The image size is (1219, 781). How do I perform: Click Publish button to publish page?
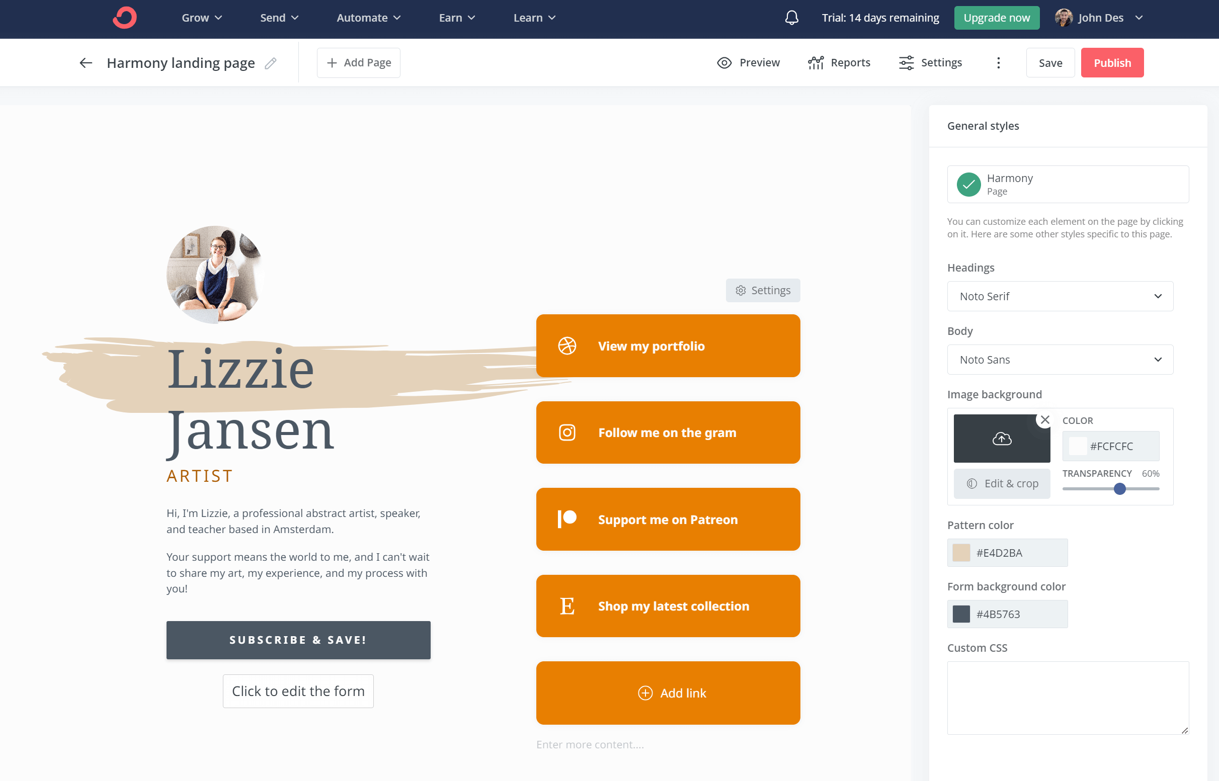click(x=1112, y=62)
